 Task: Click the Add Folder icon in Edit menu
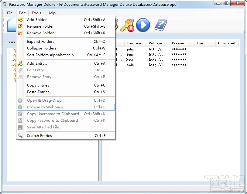coord(20,19)
